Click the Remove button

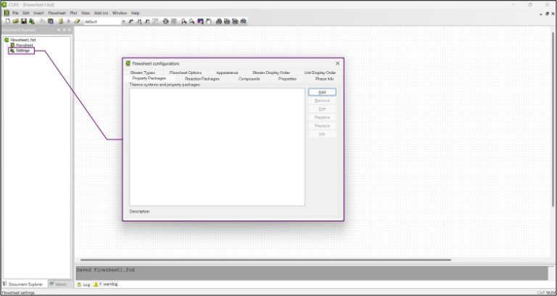coord(322,101)
